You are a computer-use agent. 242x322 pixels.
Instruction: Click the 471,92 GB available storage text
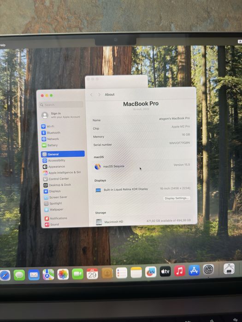169,220
